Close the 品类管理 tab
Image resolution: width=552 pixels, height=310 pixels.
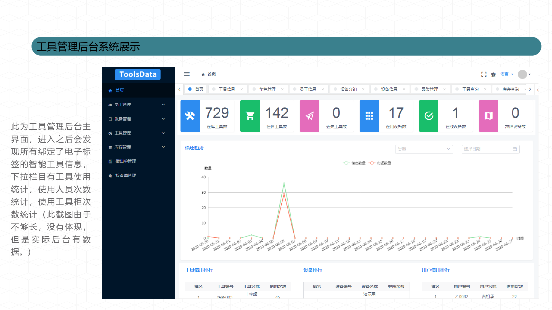[444, 89]
